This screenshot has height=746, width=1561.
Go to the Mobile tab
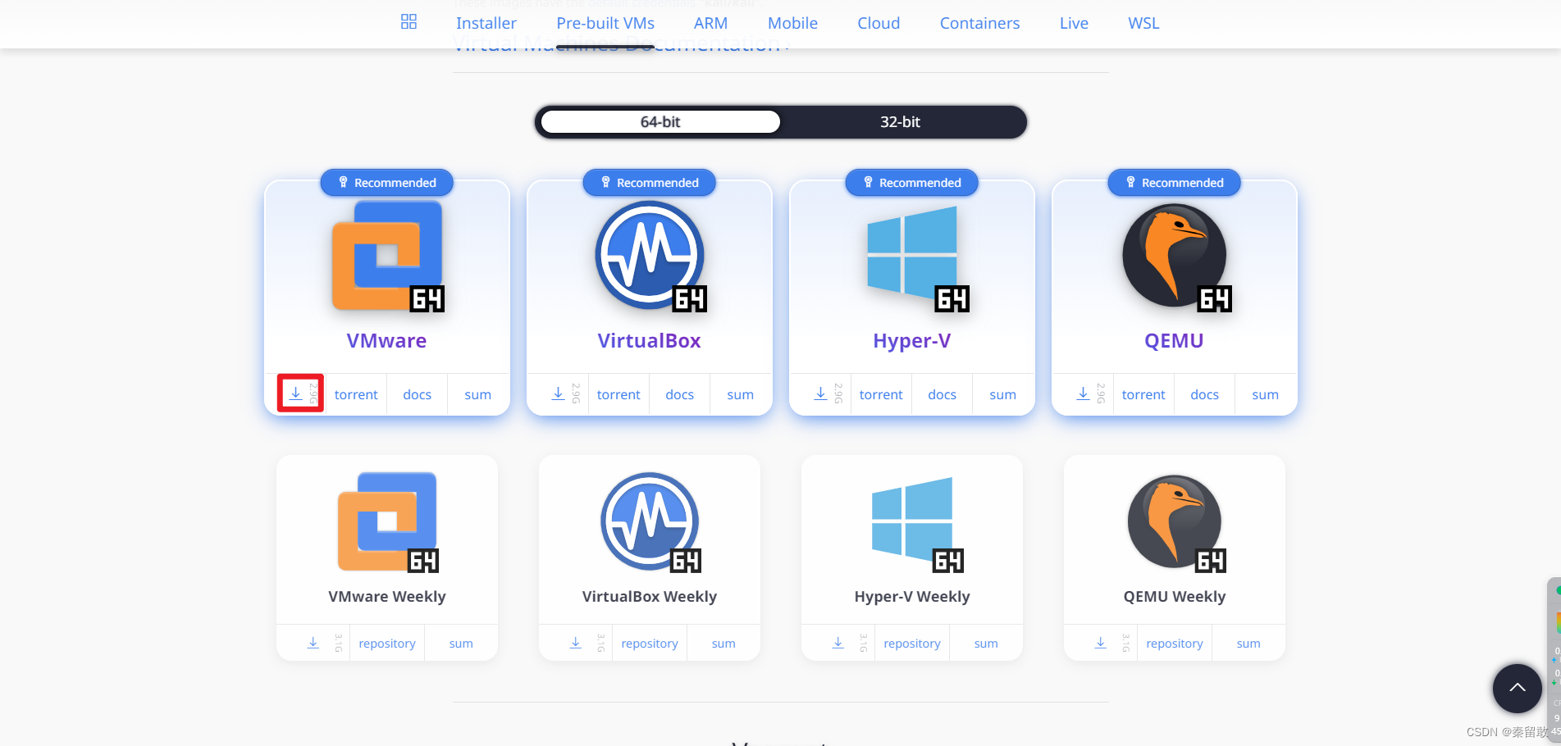792,23
